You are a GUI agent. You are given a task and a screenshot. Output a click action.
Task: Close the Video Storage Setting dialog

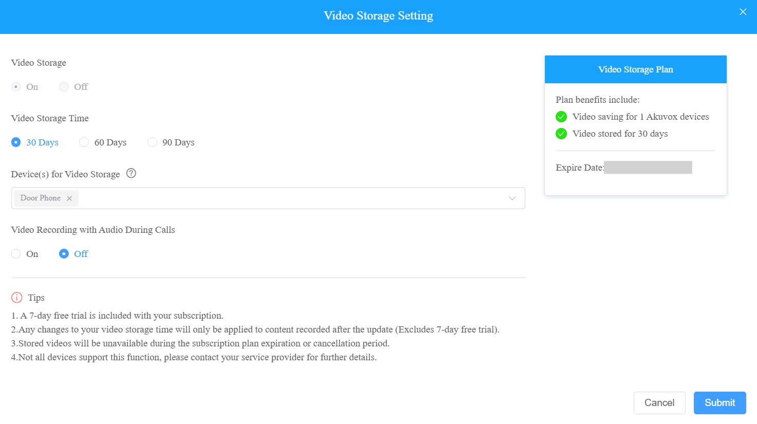coord(743,12)
